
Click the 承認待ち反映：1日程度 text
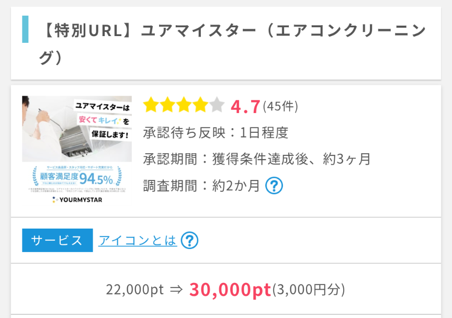tap(216, 132)
